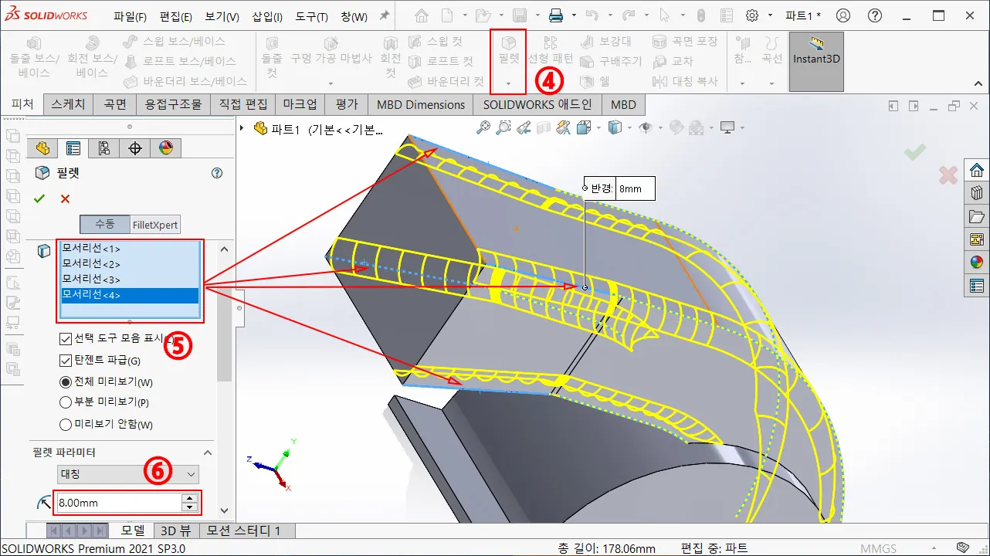990x556 pixels.
Task: Open the Display Style icon
Action: pos(615,127)
